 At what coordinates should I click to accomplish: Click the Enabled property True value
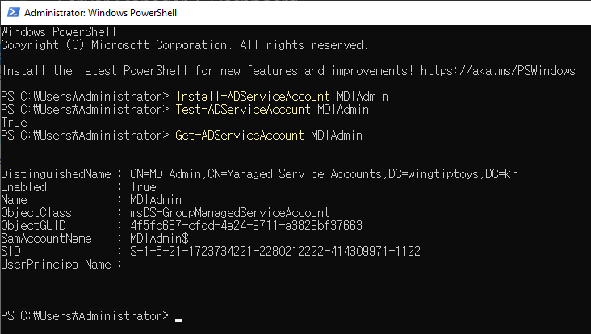tap(143, 187)
